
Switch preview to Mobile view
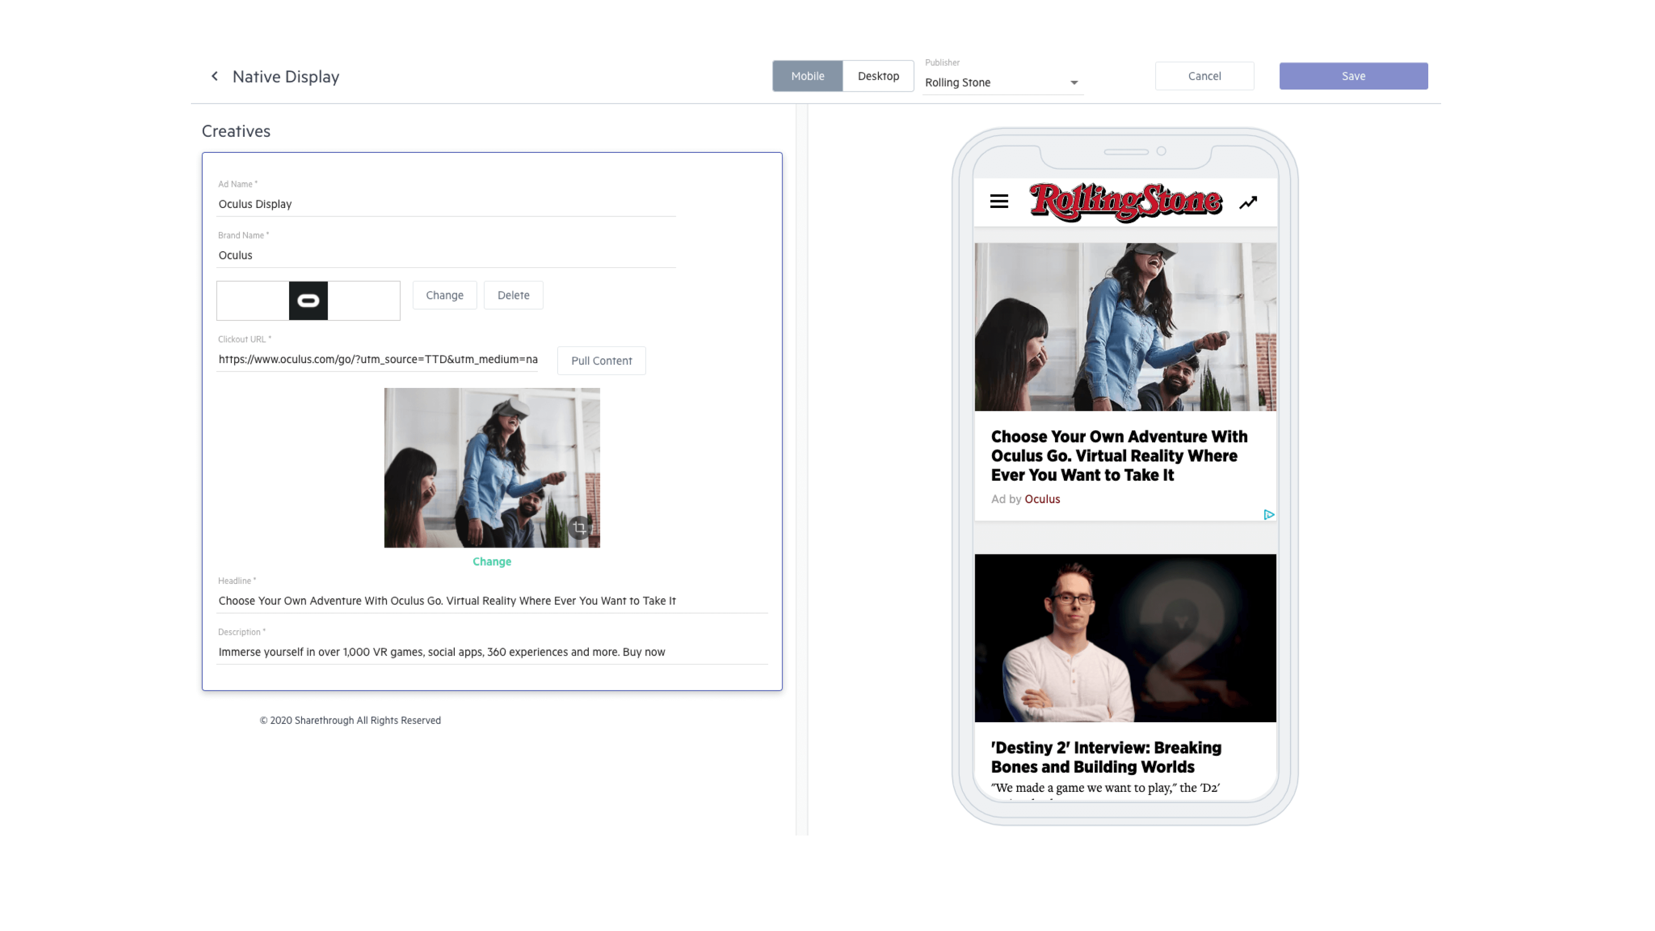click(x=807, y=77)
